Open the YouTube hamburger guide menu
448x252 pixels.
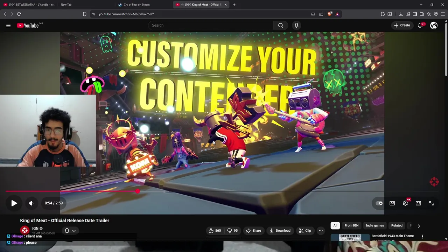point(8,25)
